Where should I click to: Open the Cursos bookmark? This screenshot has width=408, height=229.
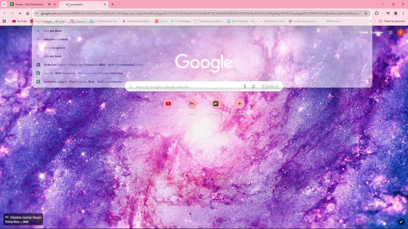[x=161, y=21]
